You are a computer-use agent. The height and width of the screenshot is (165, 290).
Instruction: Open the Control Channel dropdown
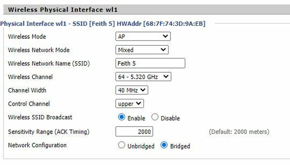(129, 104)
